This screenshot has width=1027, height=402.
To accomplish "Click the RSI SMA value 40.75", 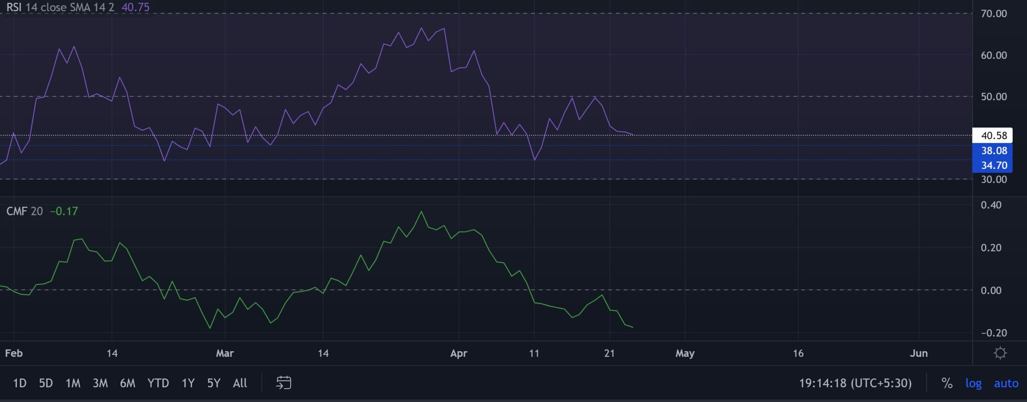I will pos(135,7).
